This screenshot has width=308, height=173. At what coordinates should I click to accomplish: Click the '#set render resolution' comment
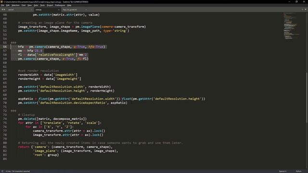38,71
